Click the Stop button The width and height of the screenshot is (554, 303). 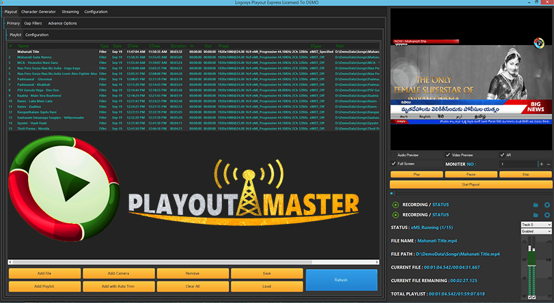[525, 175]
